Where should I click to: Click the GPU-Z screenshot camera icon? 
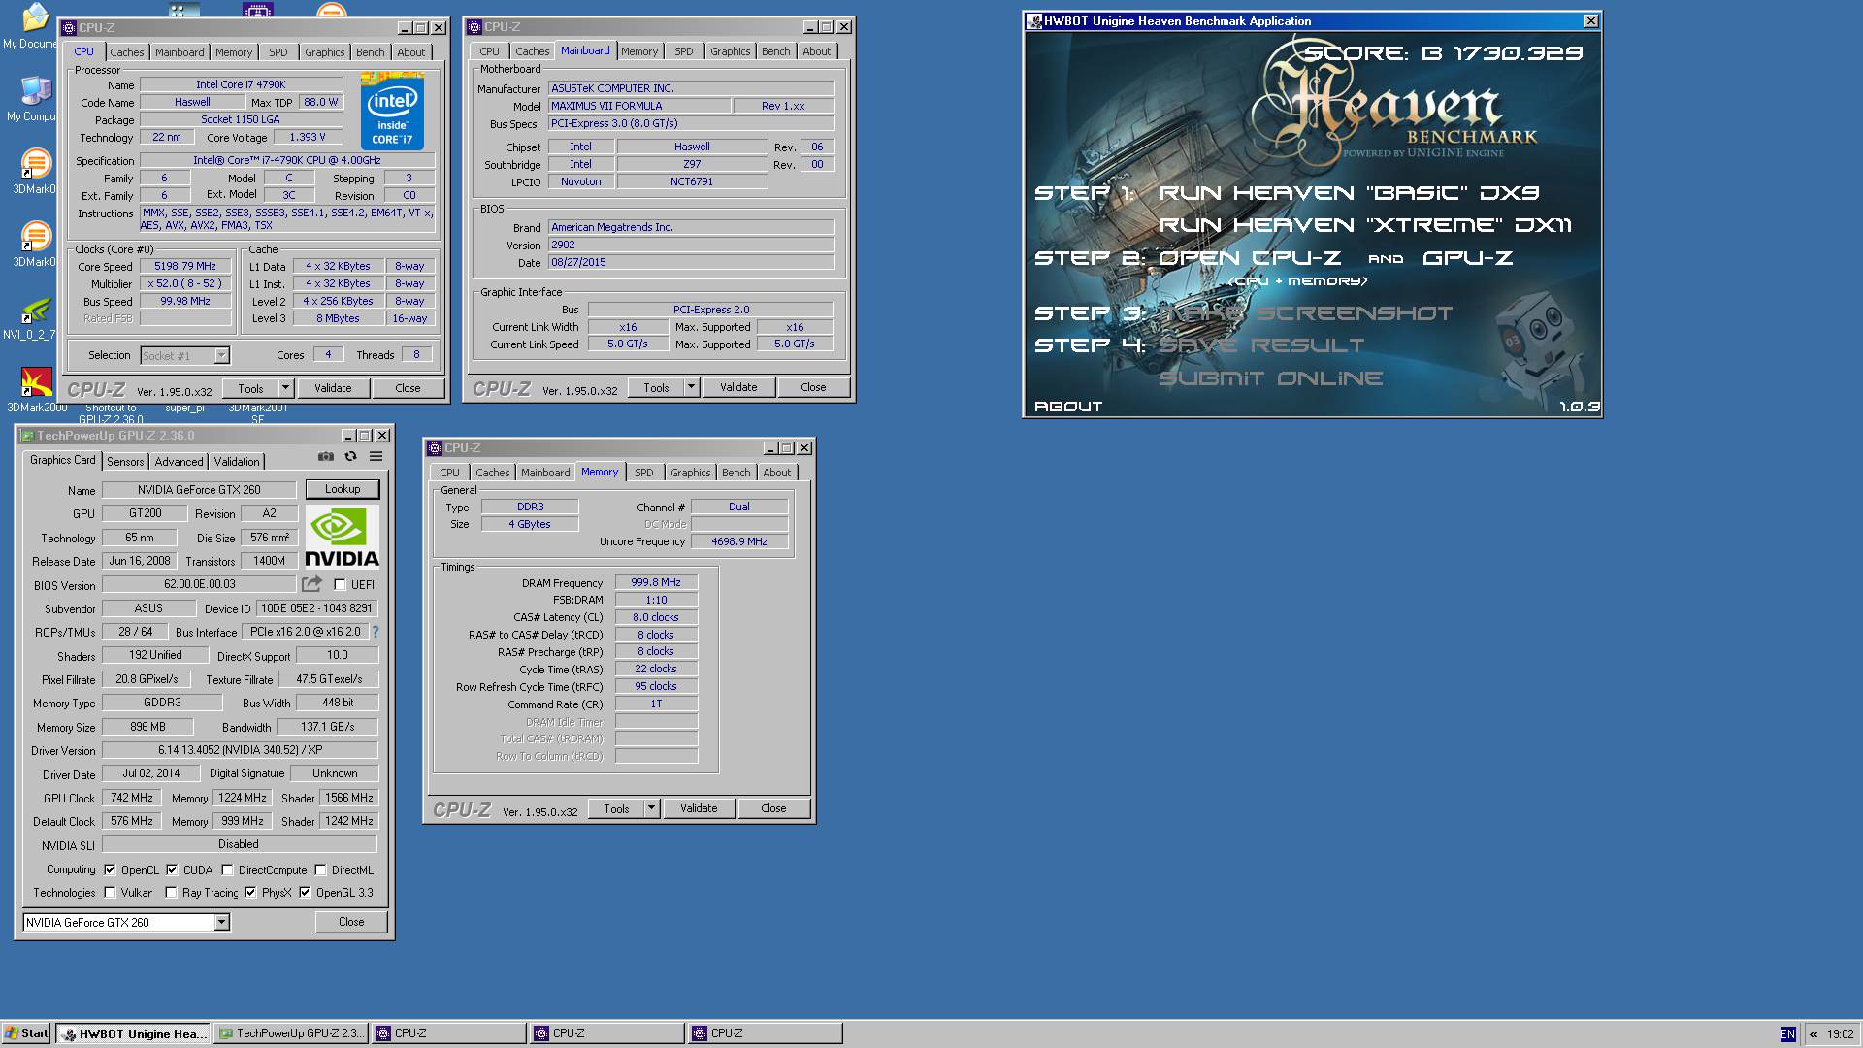tap(326, 457)
